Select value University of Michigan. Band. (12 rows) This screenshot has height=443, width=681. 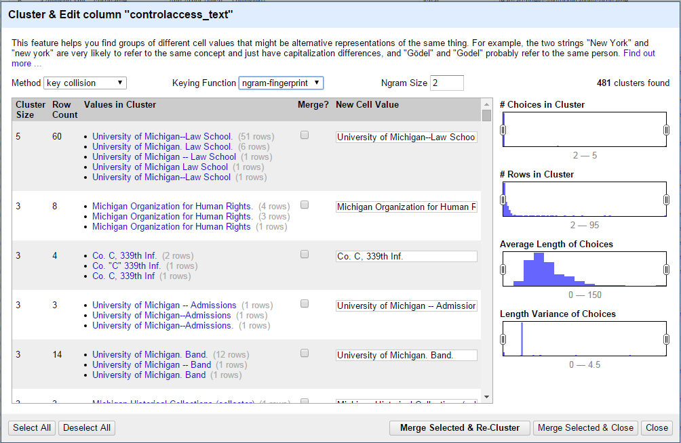pyautogui.click(x=150, y=354)
